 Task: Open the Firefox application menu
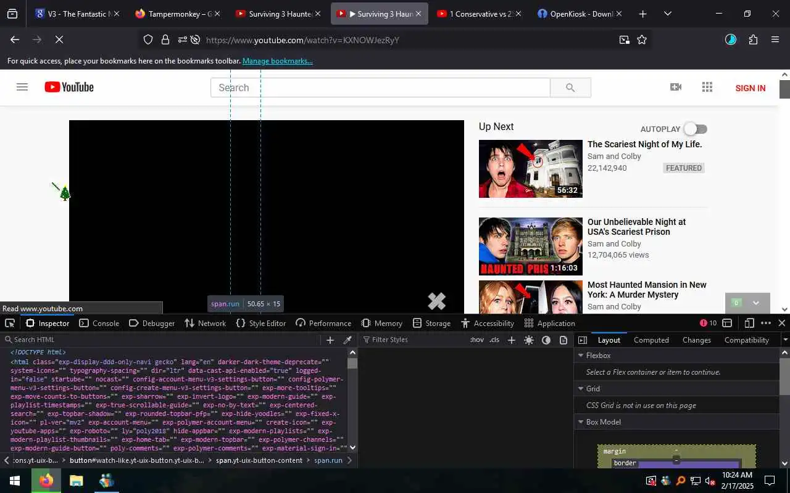[775, 39]
